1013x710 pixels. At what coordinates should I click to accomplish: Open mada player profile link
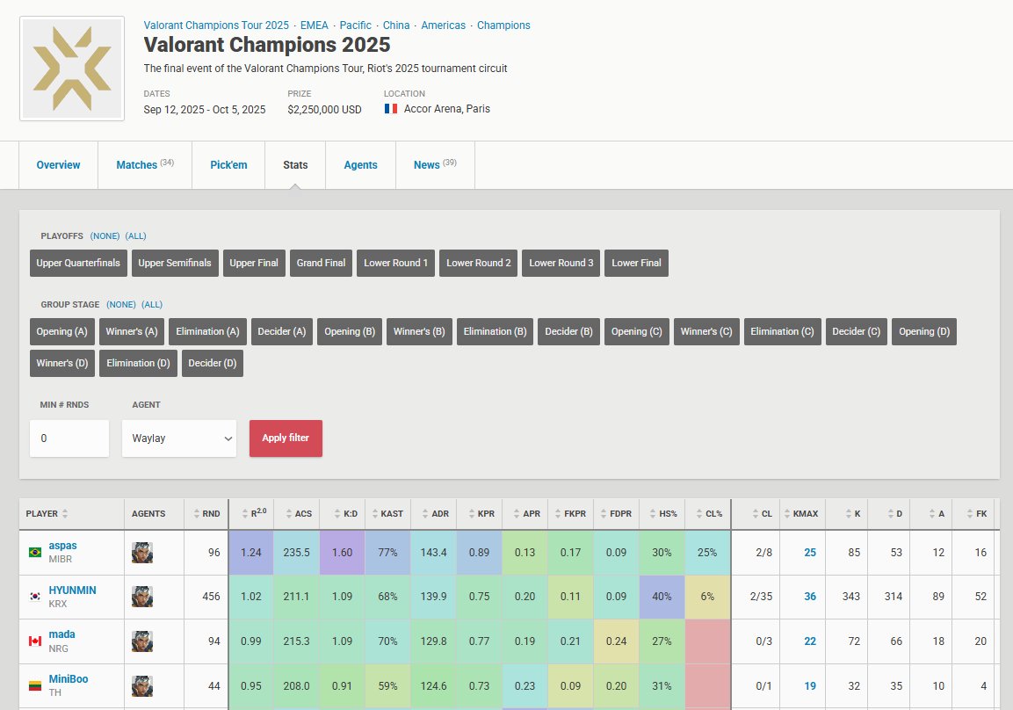[x=62, y=634]
